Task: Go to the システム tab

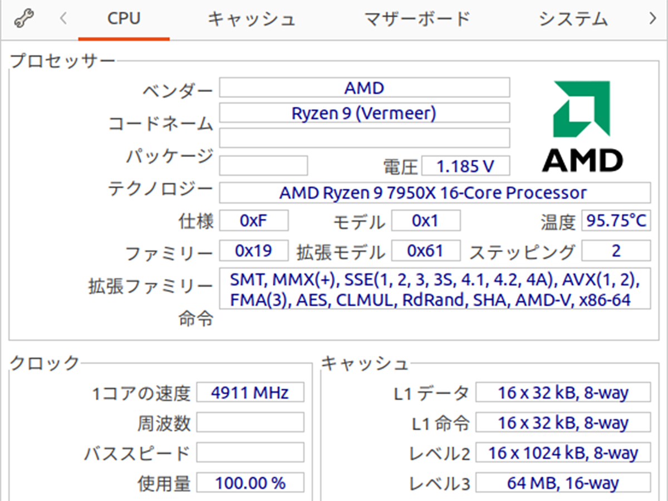Action: click(x=573, y=20)
